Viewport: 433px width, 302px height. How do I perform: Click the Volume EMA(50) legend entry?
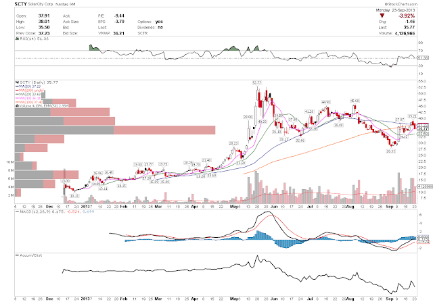coord(42,105)
